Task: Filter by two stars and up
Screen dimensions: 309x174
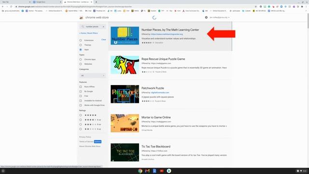Action: coord(81,129)
